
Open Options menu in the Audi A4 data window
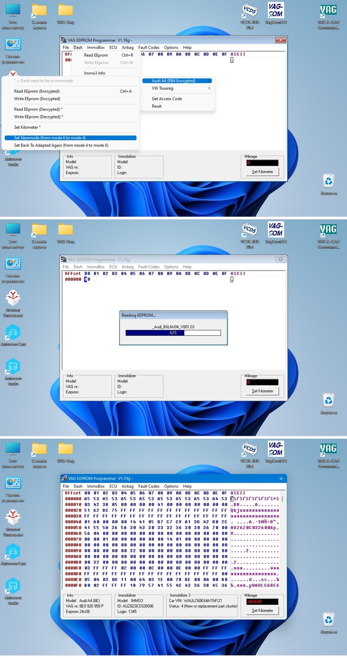(x=171, y=486)
